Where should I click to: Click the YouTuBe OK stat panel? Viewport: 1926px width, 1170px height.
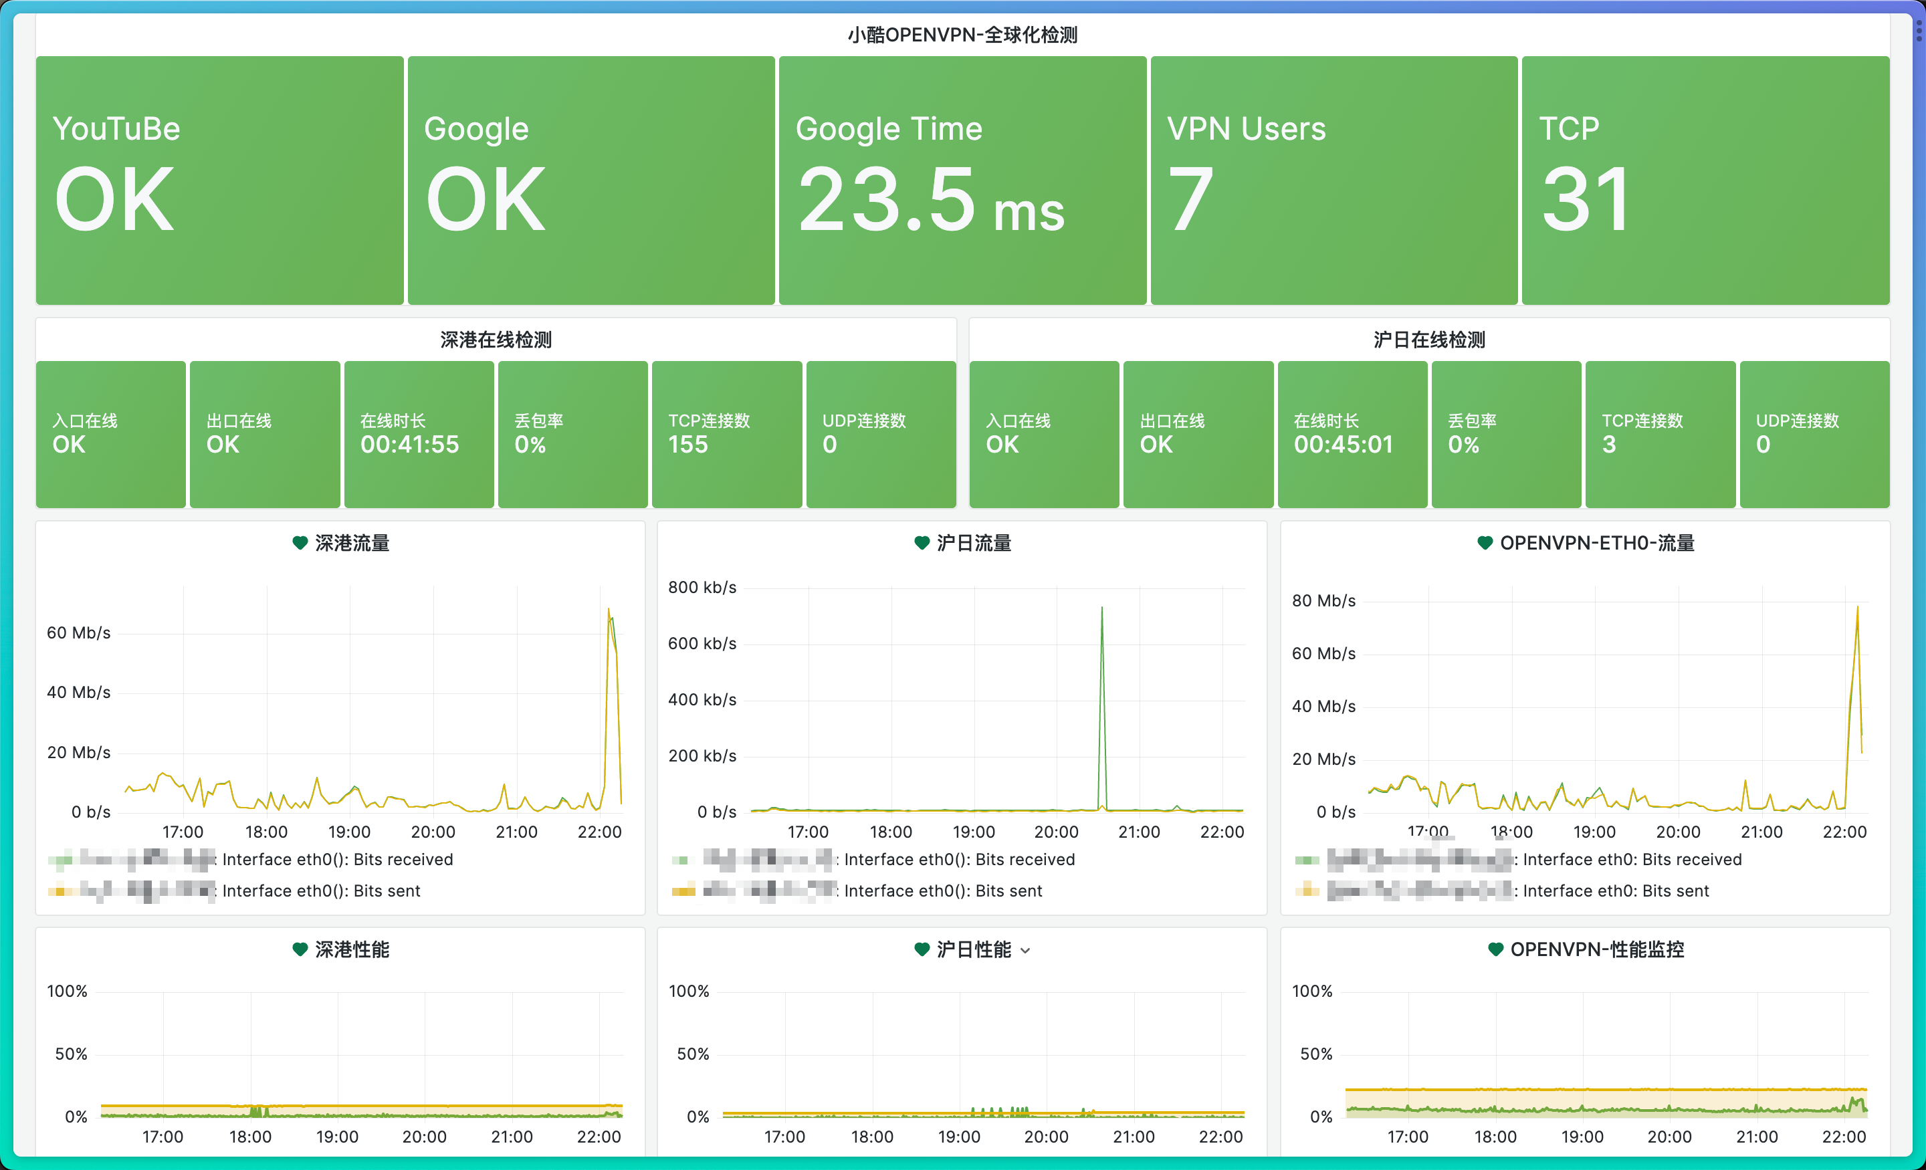(x=219, y=180)
